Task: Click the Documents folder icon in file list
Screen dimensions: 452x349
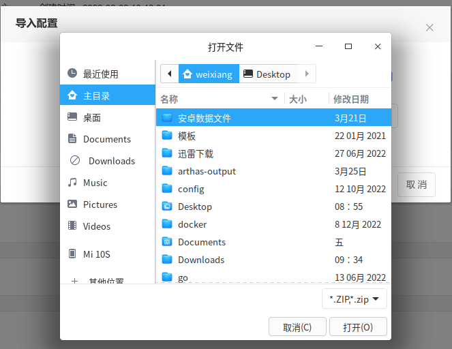Action: (x=167, y=241)
